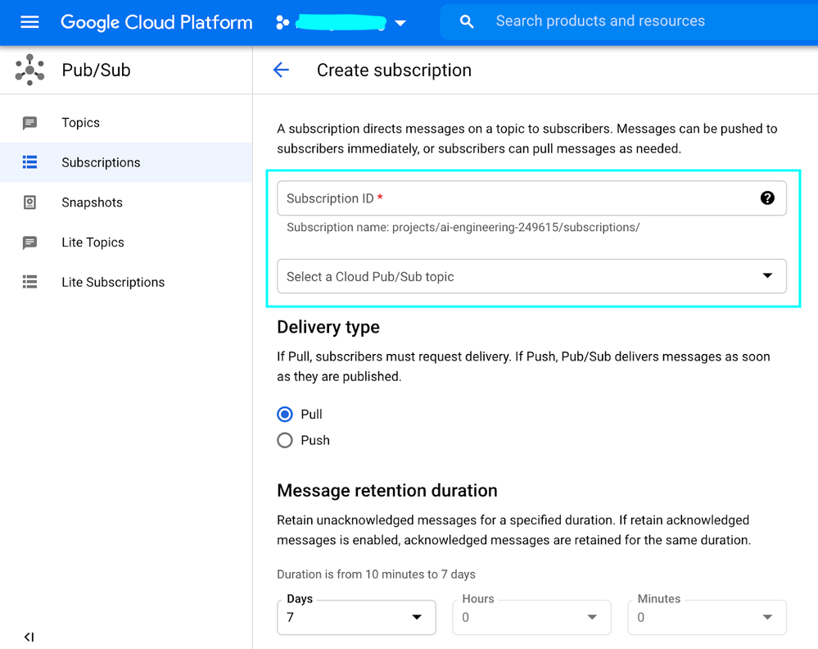Open Lite Topics in the sidebar
The width and height of the screenshot is (818, 649).
tap(93, 243)
